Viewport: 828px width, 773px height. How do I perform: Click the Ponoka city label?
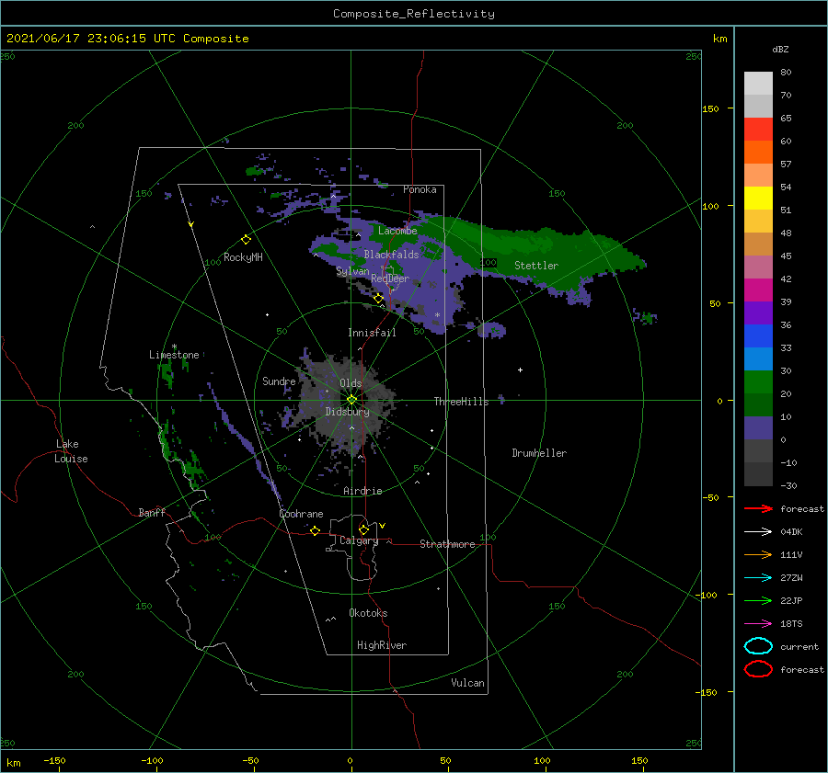pos(420,189)
